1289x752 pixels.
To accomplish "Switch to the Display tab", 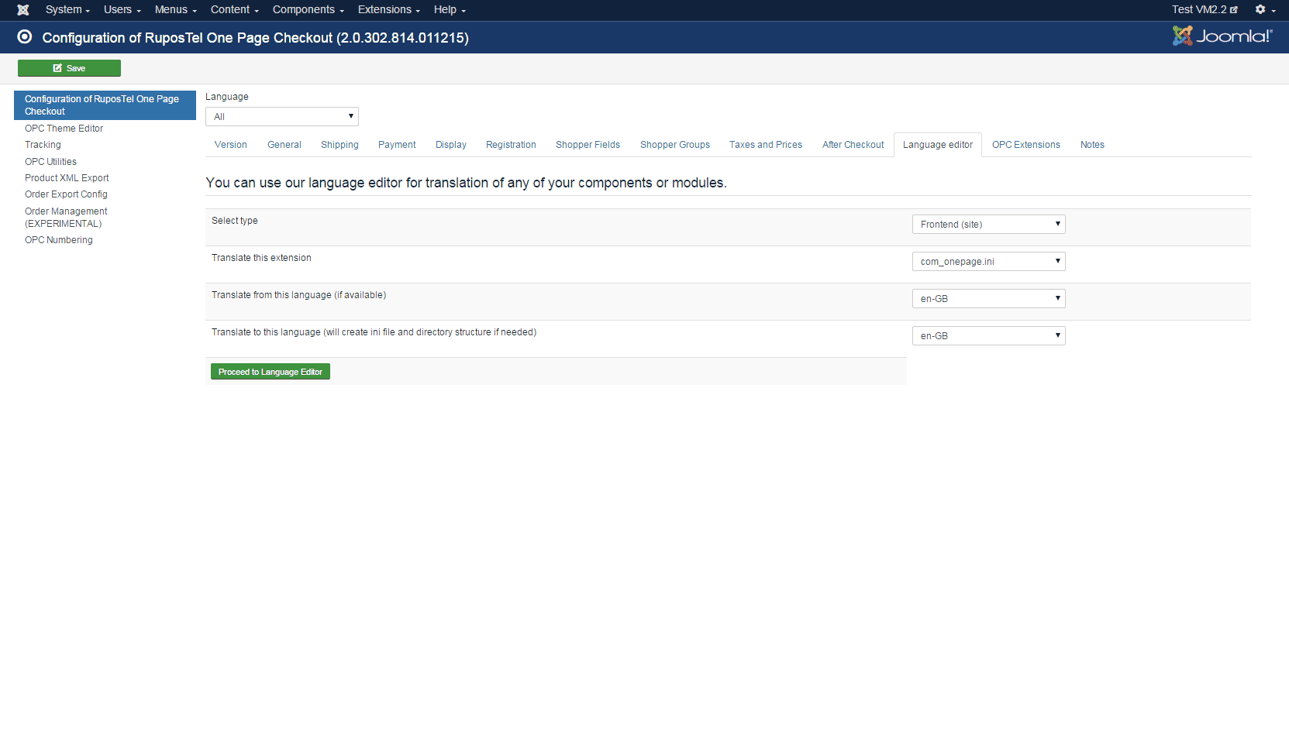I will pos(451,145).
